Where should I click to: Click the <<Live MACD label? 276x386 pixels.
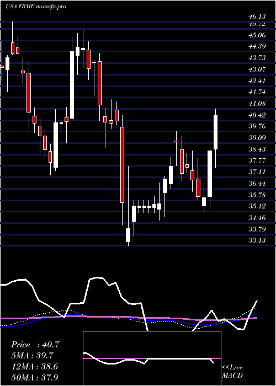[x=232, y=372]
